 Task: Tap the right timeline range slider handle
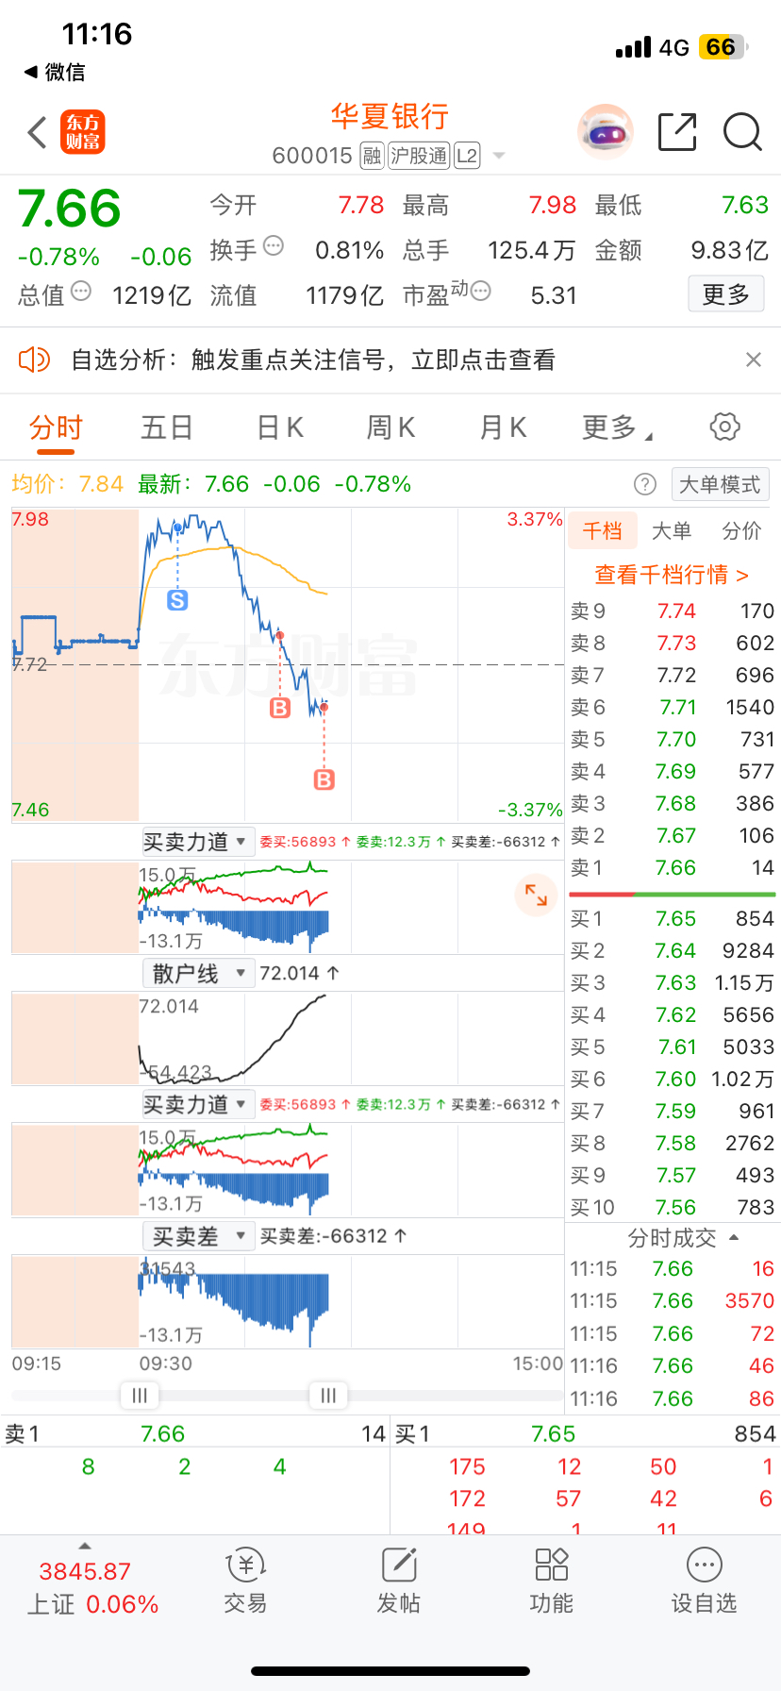click(x=328, y=1396)
